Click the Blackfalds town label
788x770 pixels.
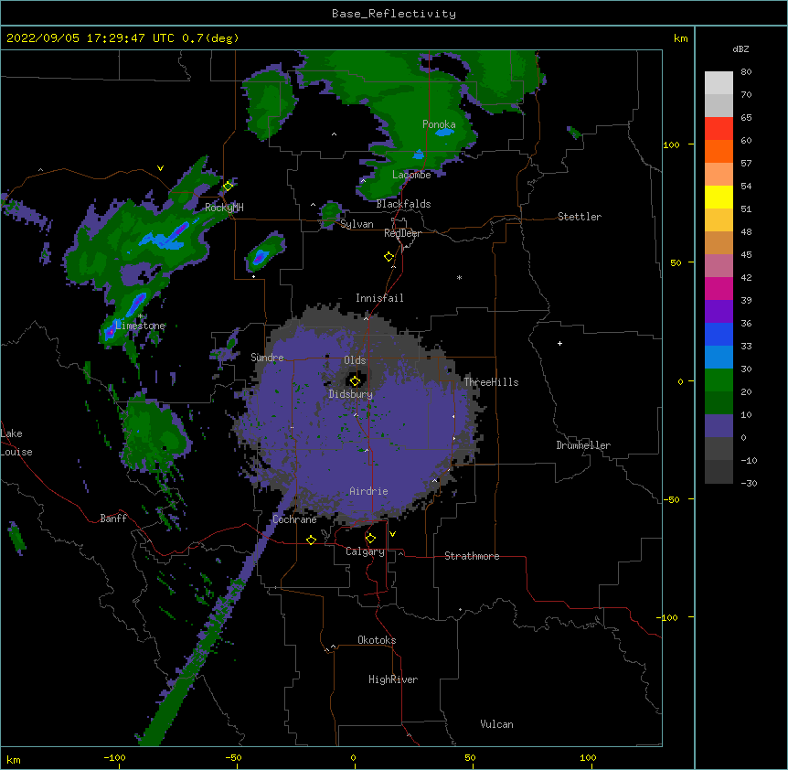pos(403,204)
